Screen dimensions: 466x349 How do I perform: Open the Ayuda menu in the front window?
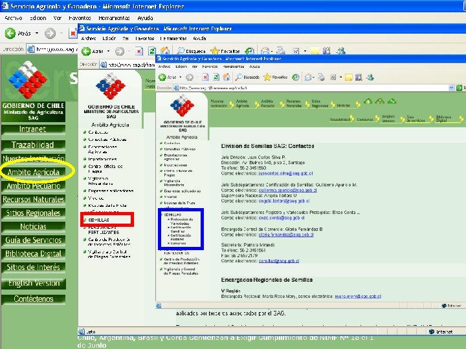pyautogui.click(x=254, y=67)
